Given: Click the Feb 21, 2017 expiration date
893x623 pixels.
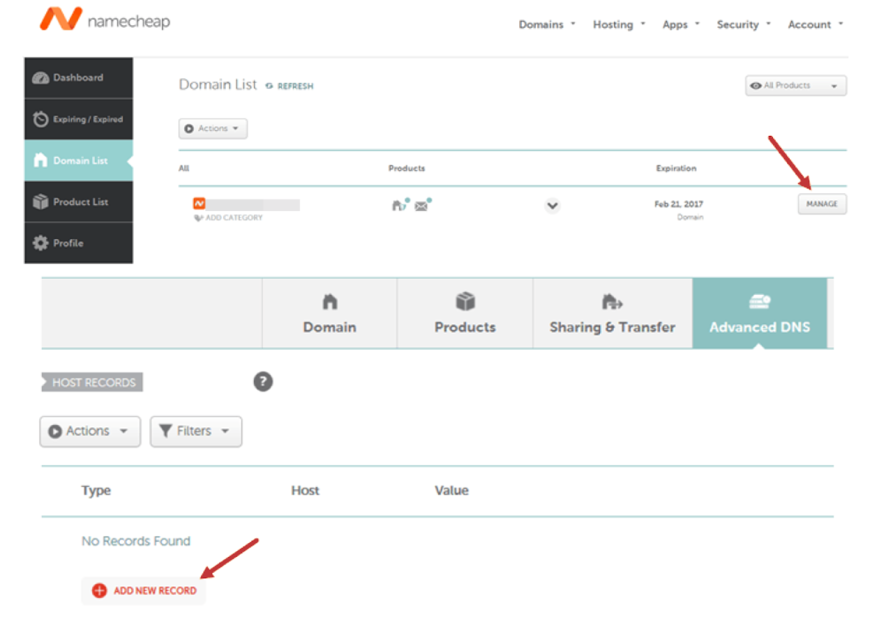Looking at the screenshot, I should coord(679,205).
